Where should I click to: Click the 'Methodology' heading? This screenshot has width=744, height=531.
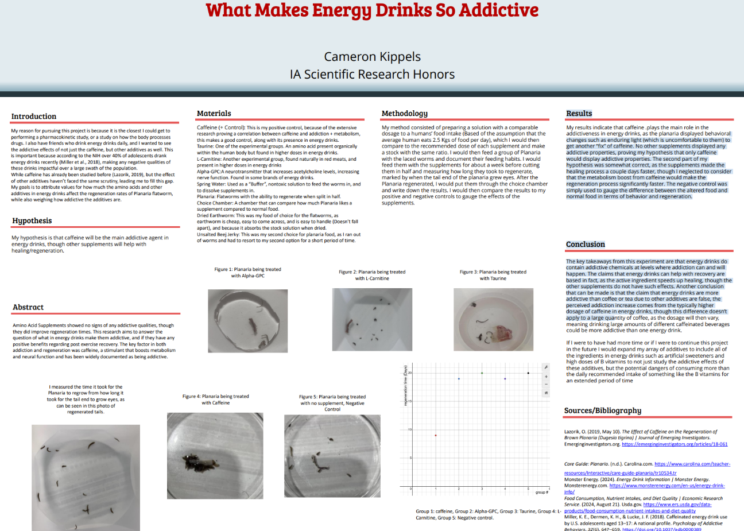(x=405, y=114)
